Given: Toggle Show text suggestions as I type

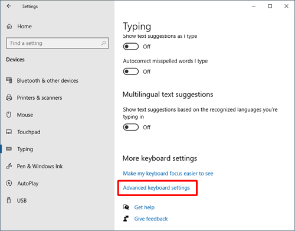Looking at the screenshot, I should click(131, 47).
